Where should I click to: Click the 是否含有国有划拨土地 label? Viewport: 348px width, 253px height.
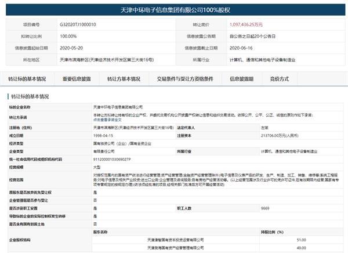(x=27, y=224)
